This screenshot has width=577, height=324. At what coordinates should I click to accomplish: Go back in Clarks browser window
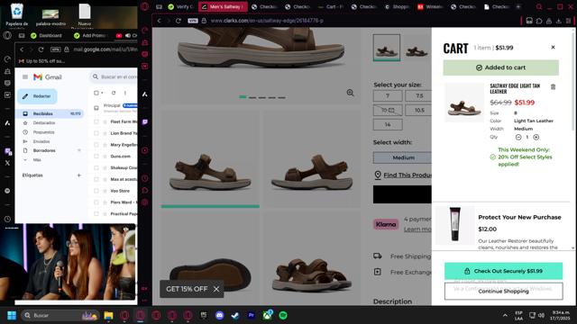coord(160,21)
